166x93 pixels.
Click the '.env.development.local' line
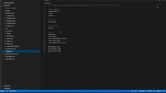[57, 38]
